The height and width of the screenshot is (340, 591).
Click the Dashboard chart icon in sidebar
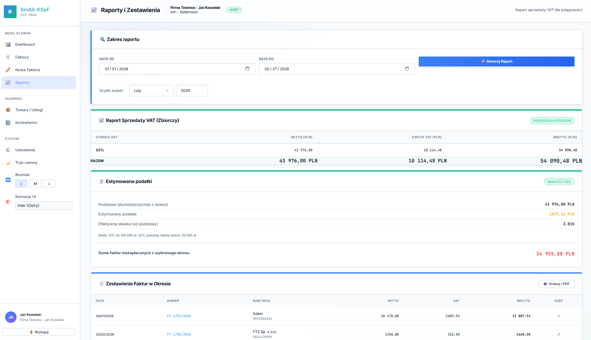[x=8, y=44]
